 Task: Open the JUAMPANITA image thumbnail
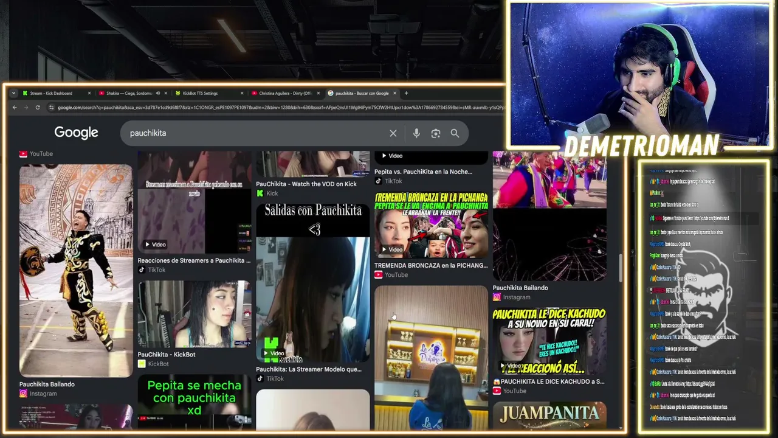pos(549,415)
